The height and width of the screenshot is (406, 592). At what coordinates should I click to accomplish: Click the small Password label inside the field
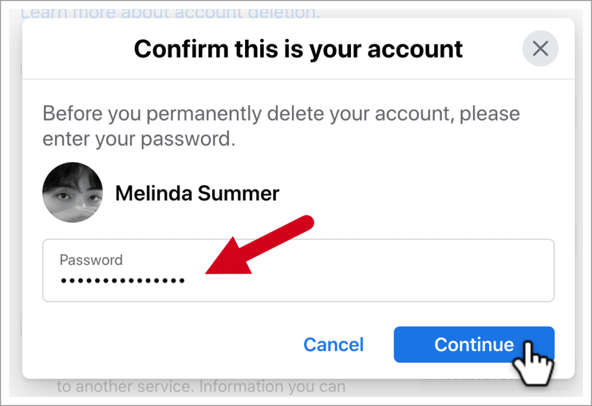[91, 260]
